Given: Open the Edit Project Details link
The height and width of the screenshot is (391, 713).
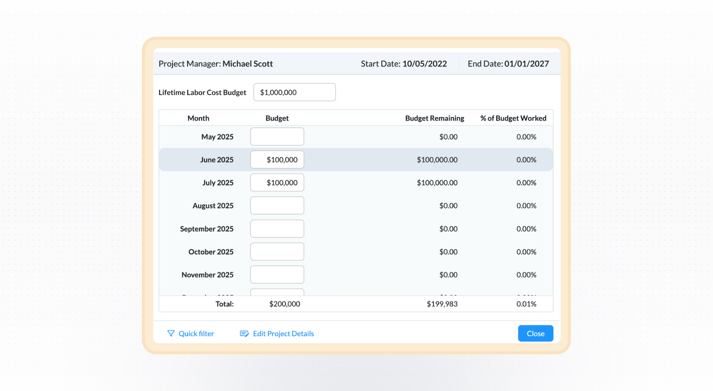Looking at the screenshot, I should 283,333.
